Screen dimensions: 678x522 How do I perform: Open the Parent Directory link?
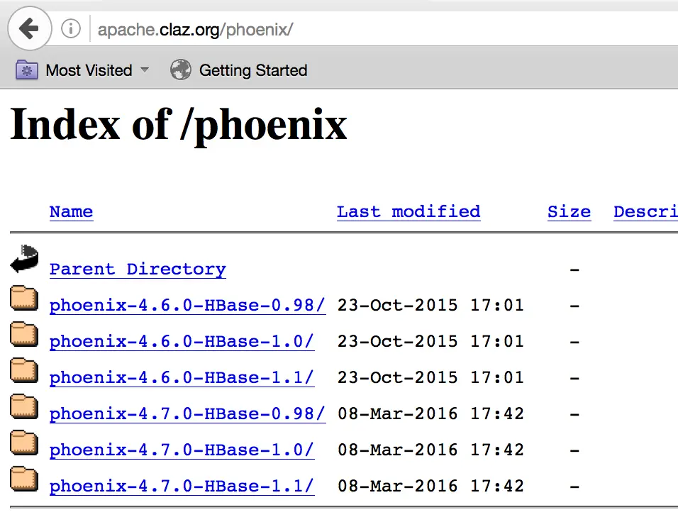138,270
